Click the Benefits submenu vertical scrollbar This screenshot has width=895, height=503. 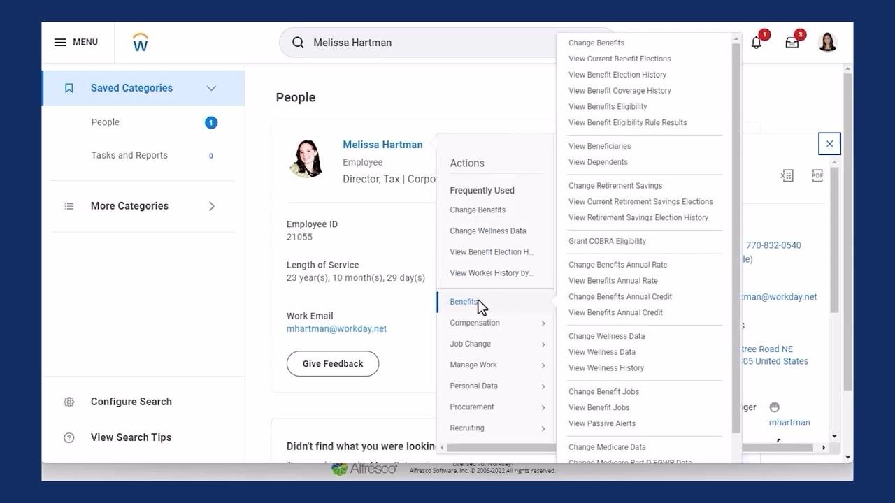[x=736, y=238]
